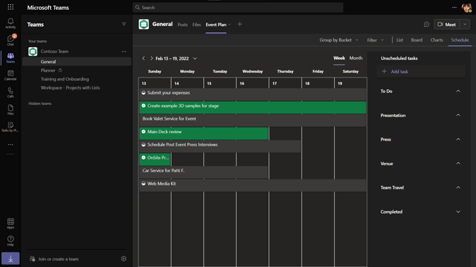Image resolution: width=476 pixels, height=267 pixels.
Task: Open the Filter dropdown
Action: click(375, 40)
